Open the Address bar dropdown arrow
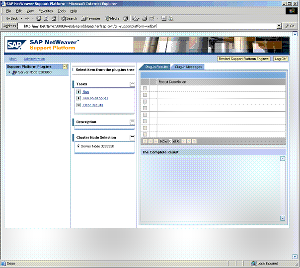This screenshot has width=300, height=268. pyautogui.click(x=279, y=26)
